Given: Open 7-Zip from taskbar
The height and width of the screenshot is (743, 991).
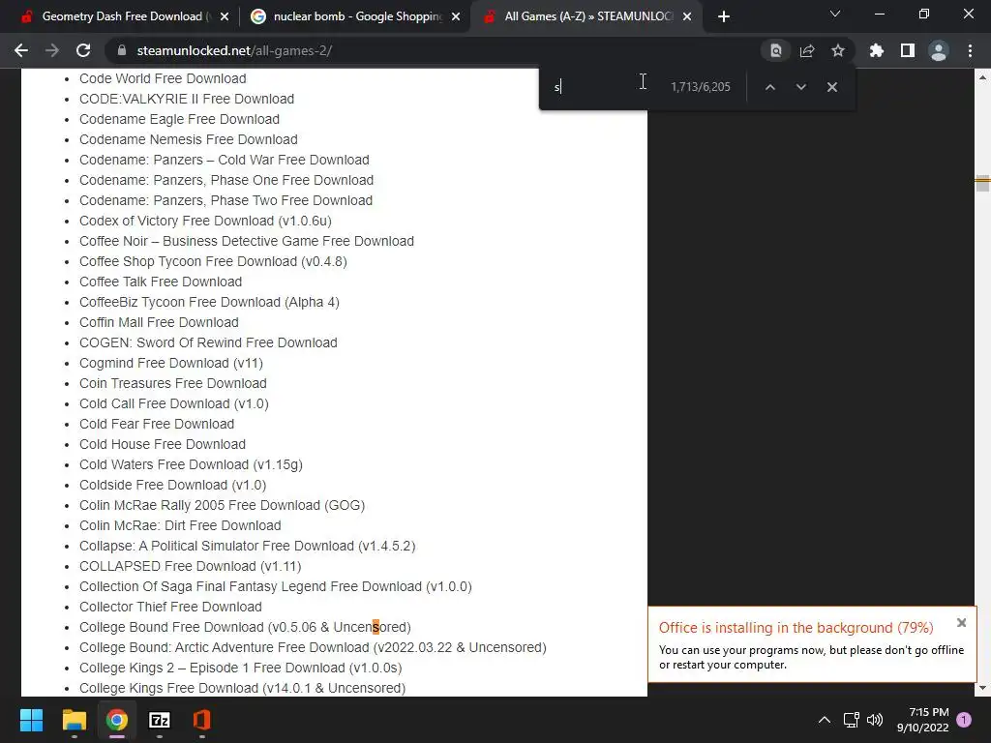Looking at the screenshot, I should [x=160, y=720].
